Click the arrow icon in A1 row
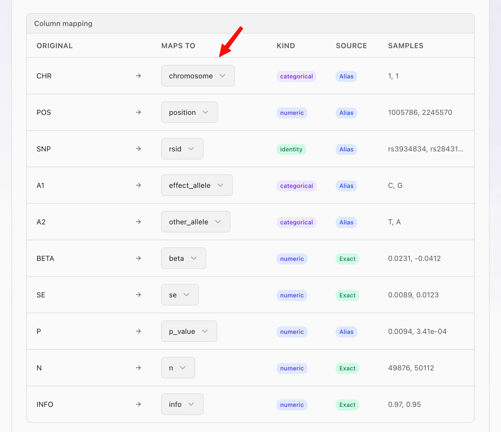501x432 pixels. [x=138, y=185]
